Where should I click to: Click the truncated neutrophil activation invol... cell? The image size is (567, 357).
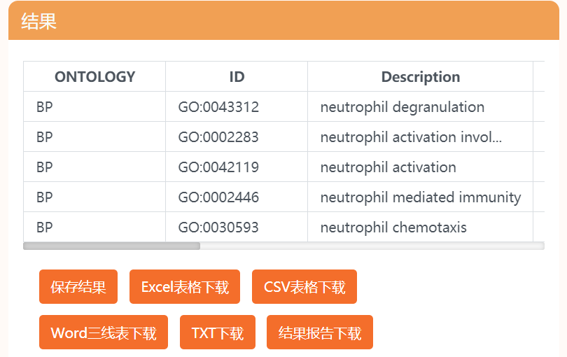(x=411, y=137)
